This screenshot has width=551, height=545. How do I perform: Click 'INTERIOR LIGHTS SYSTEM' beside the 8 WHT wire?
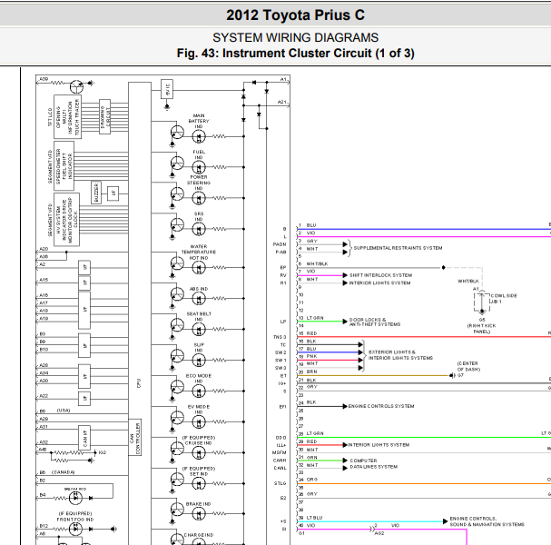pos(379,283)
